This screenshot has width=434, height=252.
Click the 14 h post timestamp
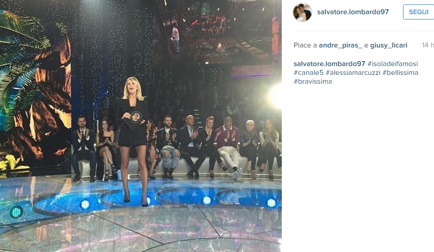tap(428, 46)
